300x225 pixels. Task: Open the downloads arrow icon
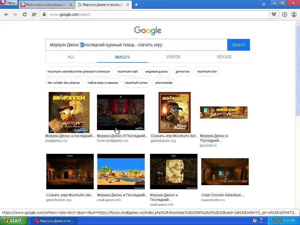coord(284,15)
